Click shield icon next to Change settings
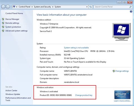Viewport: 134px width, 106px height. tap(114, 71)
